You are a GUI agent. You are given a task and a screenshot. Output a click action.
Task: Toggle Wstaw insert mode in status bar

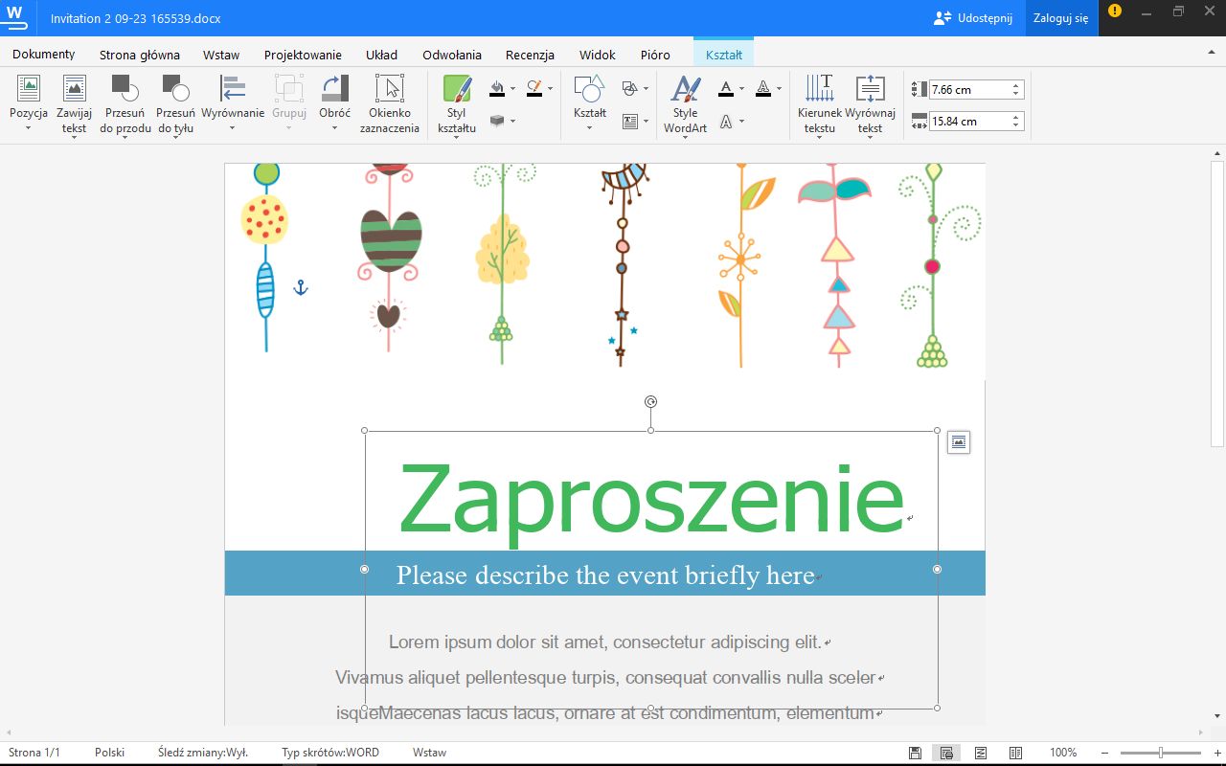pyautogui.click(x=429, y=753)
